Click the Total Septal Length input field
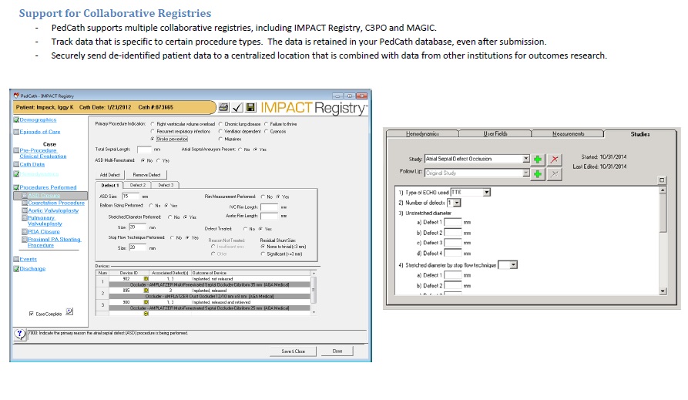The image size is (688, 400). click(144, 150)
